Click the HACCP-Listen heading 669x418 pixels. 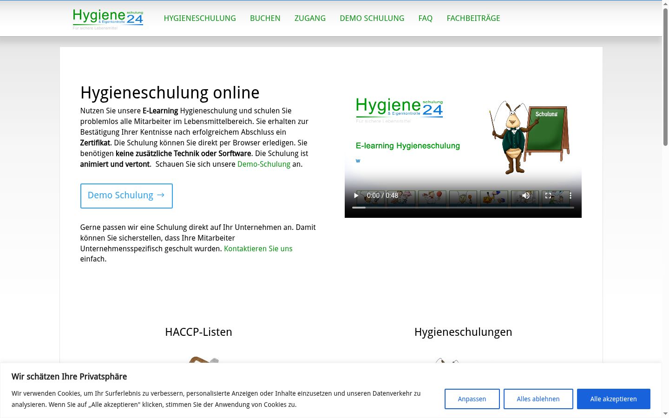point(198,332)
